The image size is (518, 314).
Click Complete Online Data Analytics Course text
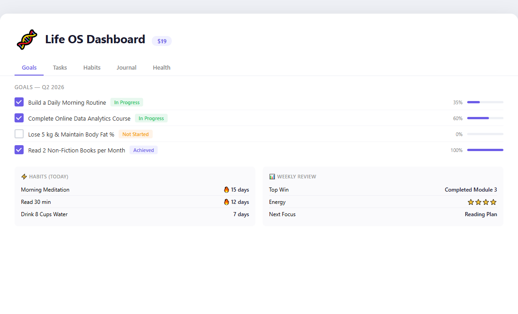click(x=79, y=118)
